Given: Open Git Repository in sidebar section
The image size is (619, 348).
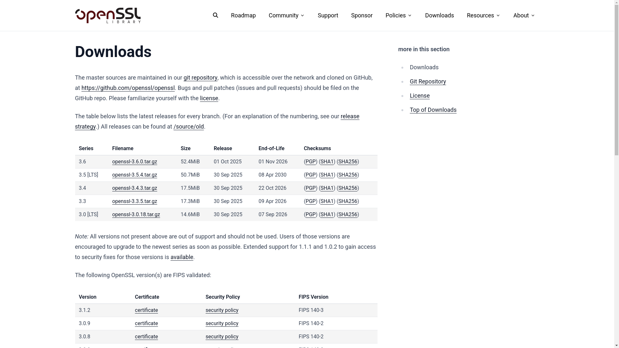Looking at the screenshot, I should (428, 82).
